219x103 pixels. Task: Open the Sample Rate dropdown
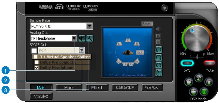tap(89, 26)
